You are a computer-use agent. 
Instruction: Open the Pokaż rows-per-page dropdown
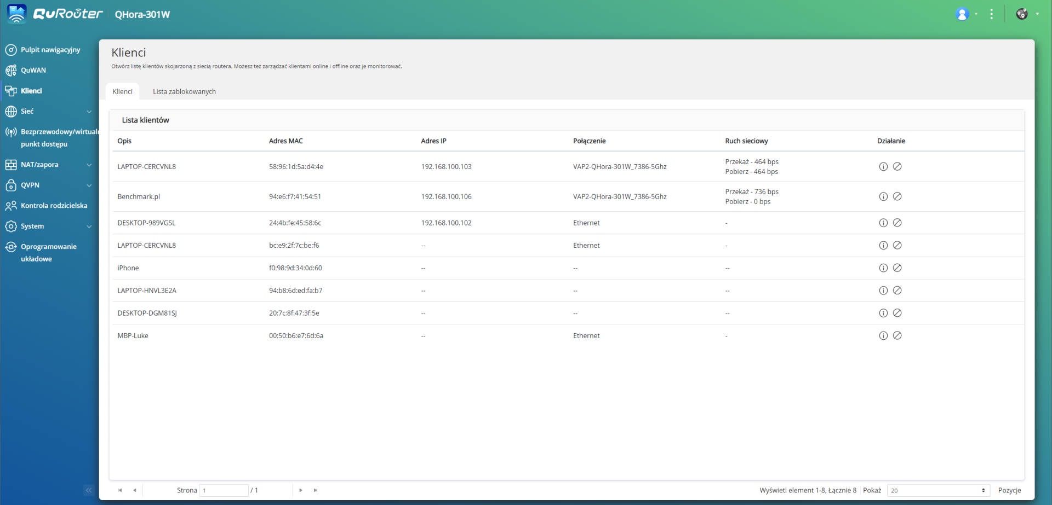[938, 490]
